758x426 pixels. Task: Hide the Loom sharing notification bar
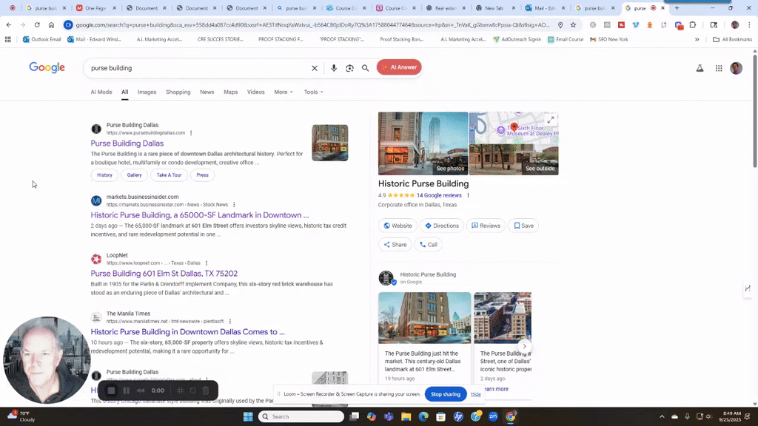coord(476,394)
